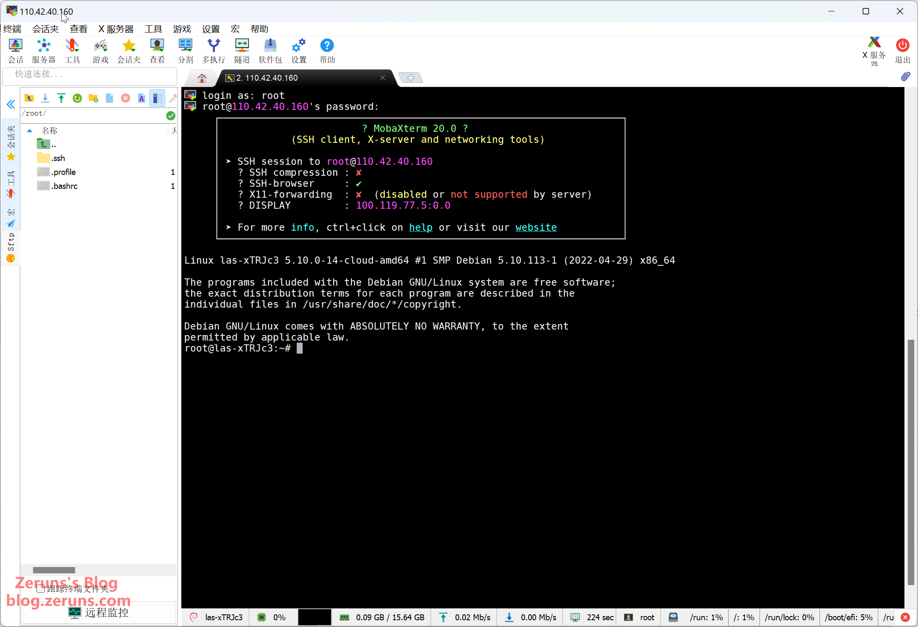Open the 会话 (Session) toolbar button
918x627 pixels.
16,51
